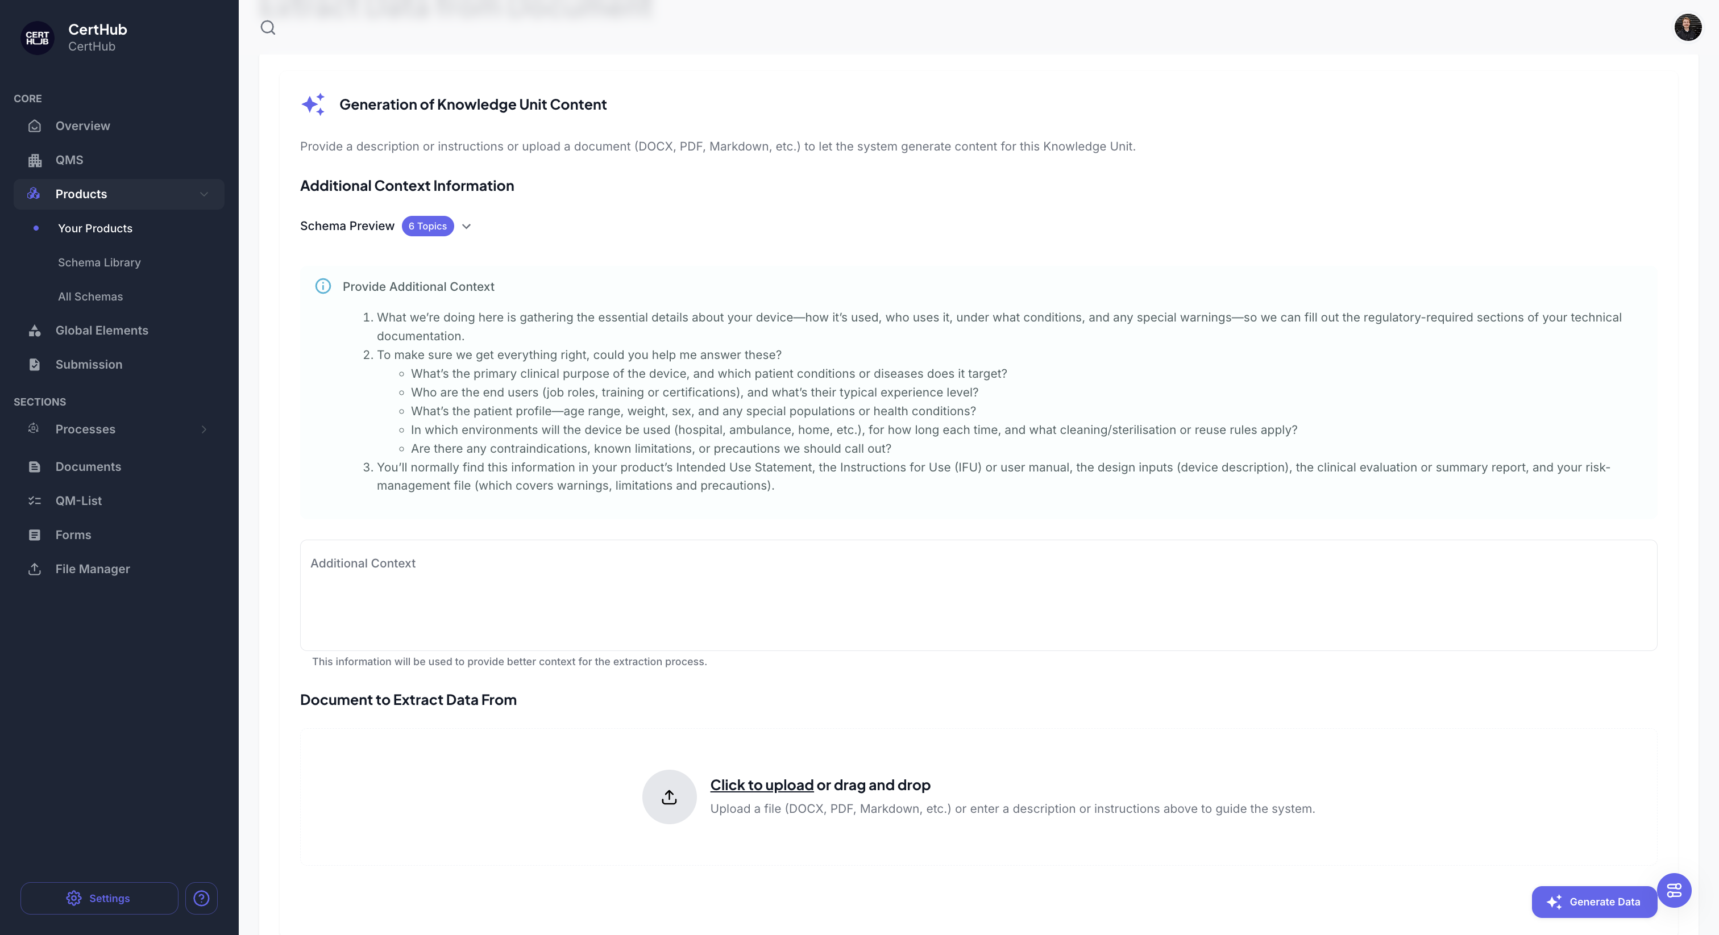Image resolution: width=1719 pixels, height=935 pixels.
Task: Click the info icon beside Provide Additional Context
Action: point(323,286)
